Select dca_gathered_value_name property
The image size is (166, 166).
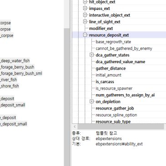pyautogui.click(x=121, y=62)
